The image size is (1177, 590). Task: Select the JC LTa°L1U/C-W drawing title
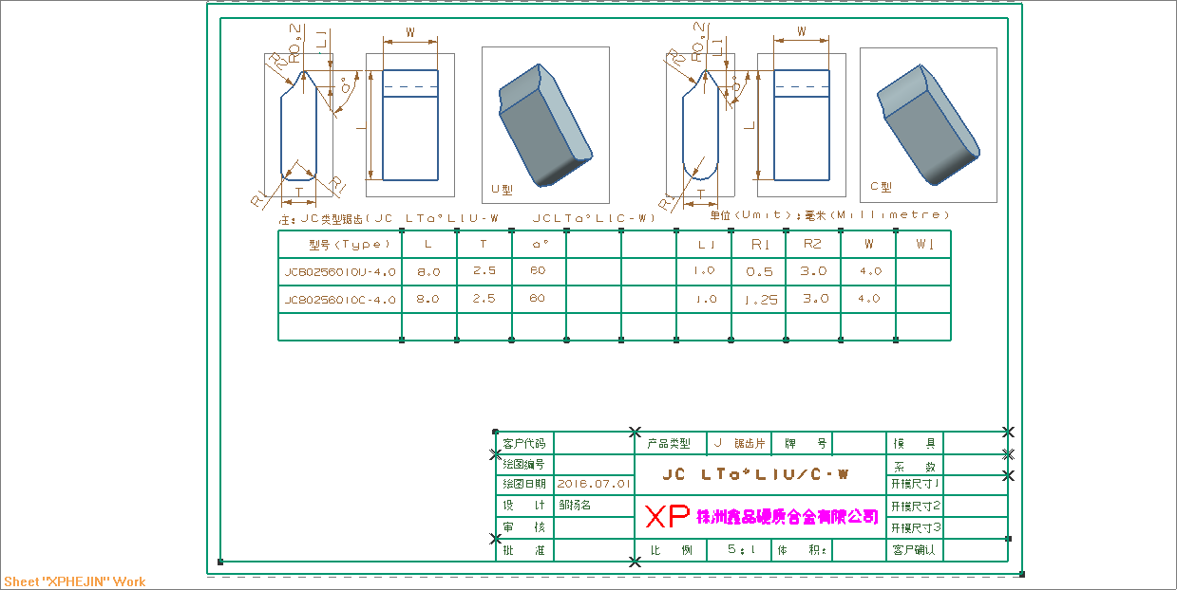756,473
